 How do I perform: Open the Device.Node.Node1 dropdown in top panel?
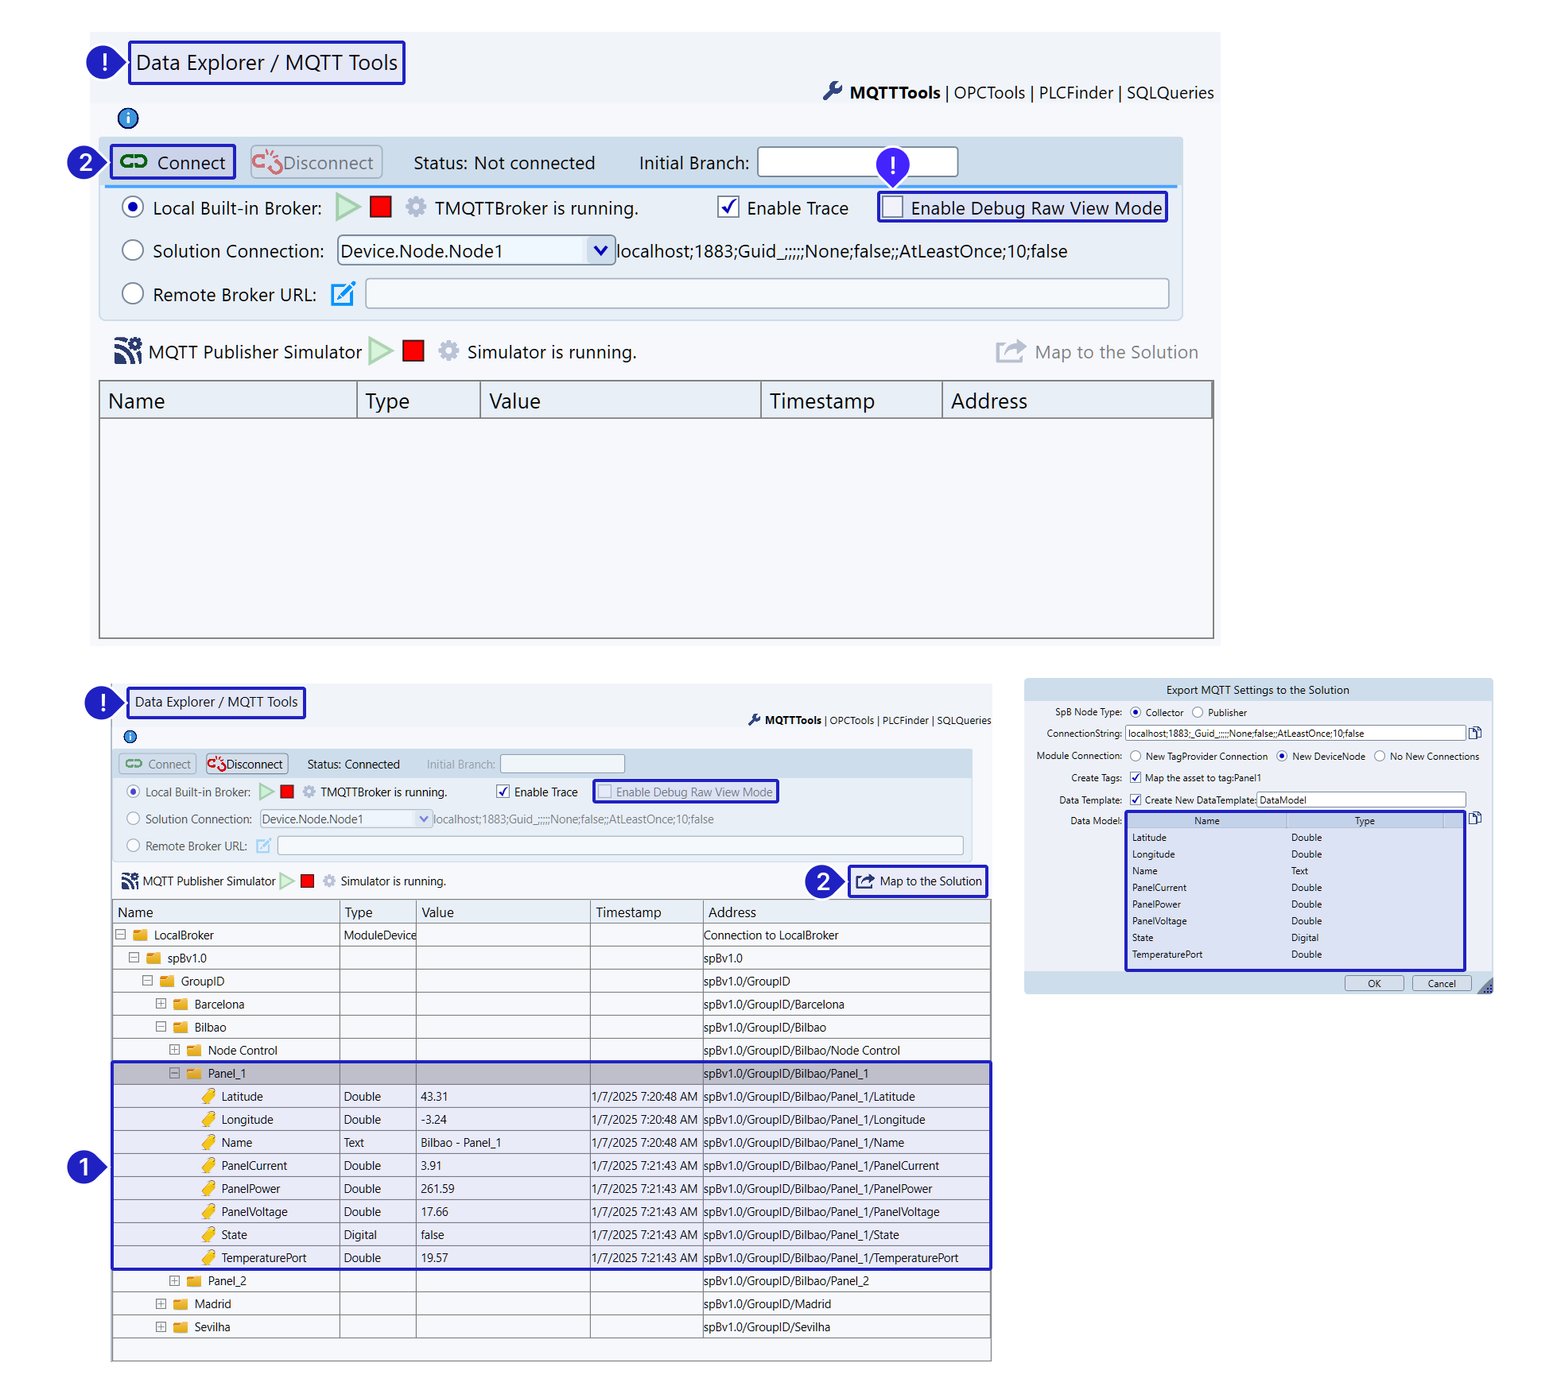(x=600, y=251)
